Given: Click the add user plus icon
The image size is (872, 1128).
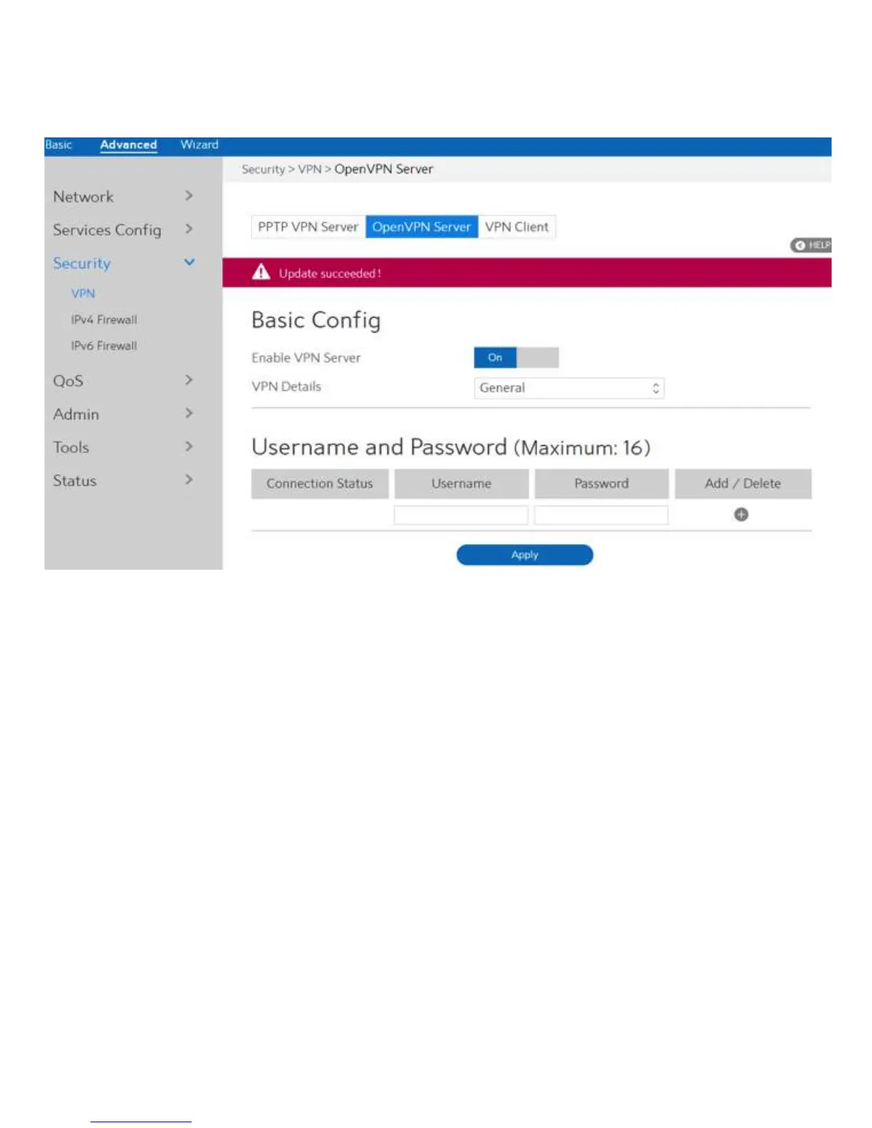Looking at the screenshot, I should (x=741, y=514).
